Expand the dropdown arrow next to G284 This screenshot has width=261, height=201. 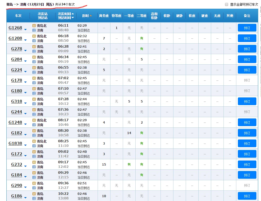click(25, 61)
